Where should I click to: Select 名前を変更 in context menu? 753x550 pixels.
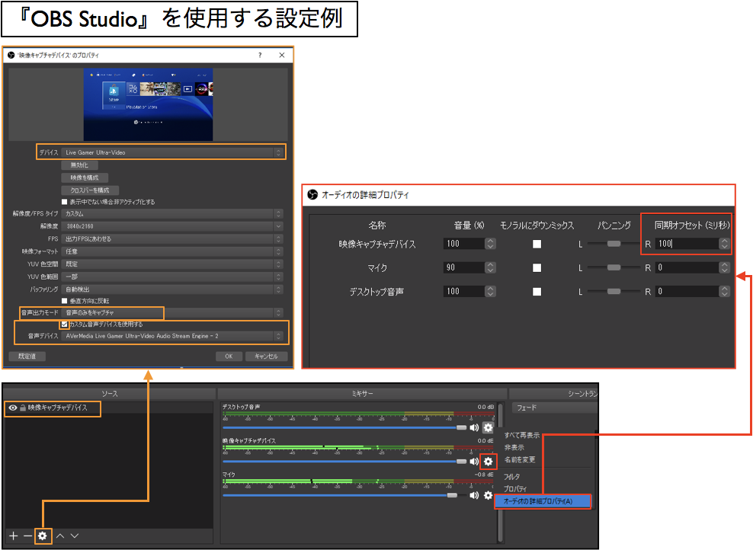point(519,460)
